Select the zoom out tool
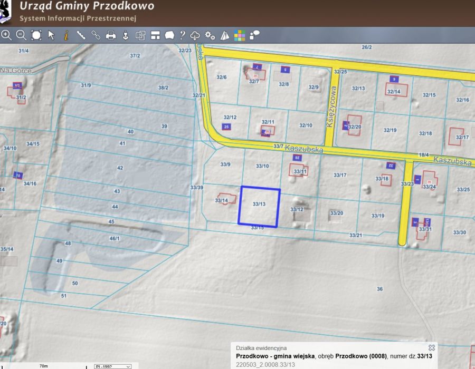 click(21, 35)
